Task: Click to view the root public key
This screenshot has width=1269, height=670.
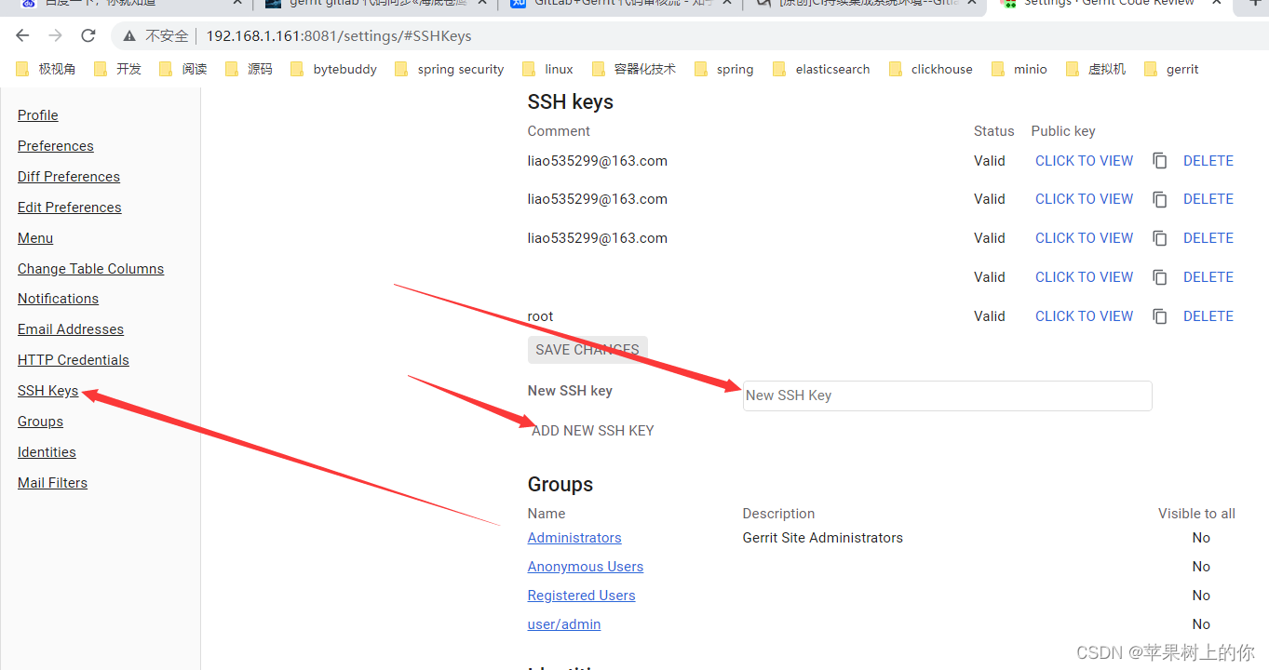Action: [x=1085, y=316]
